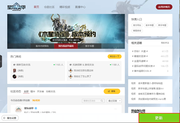Select the 预约领战甲福利 banner tab
The image size is (180, 123).
pos(66,46)
